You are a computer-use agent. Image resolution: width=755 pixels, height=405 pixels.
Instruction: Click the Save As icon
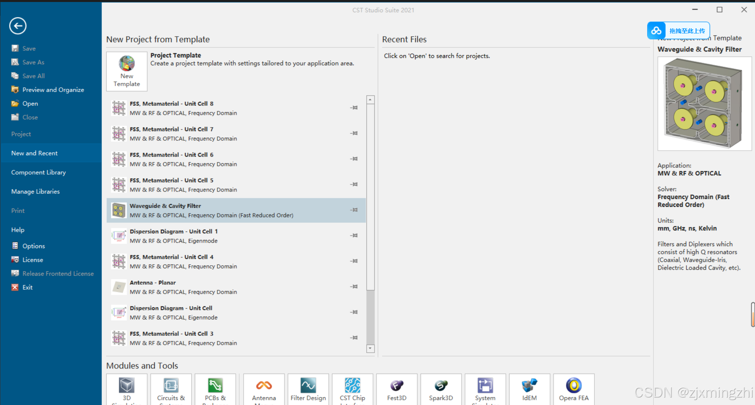pos(15,62)
